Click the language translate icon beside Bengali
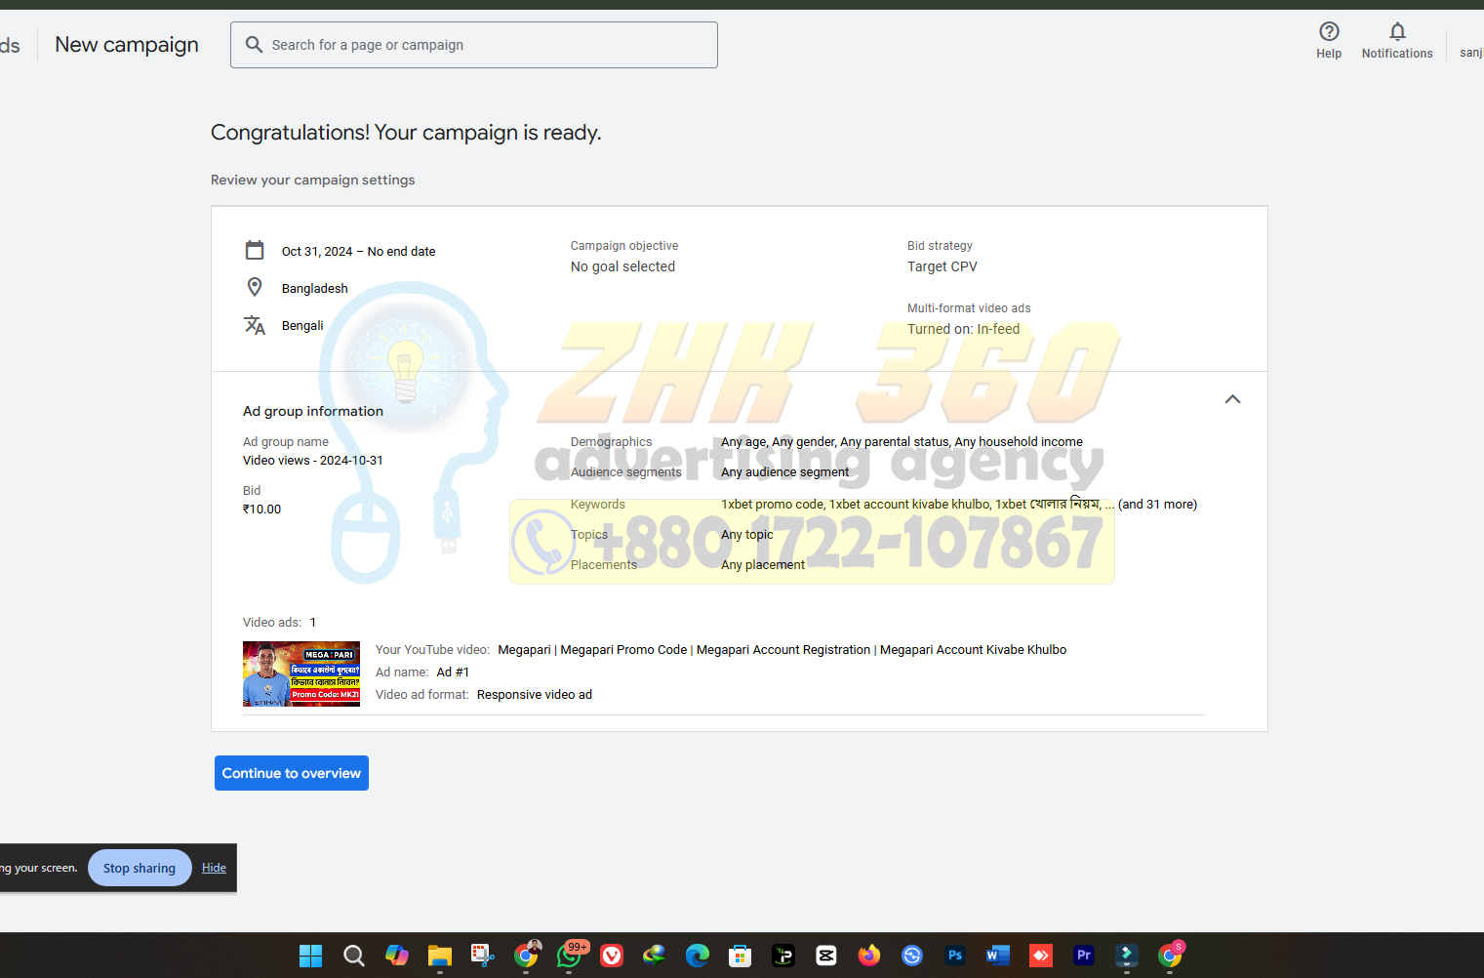1484x978 pixels. [x=255, y=325]
